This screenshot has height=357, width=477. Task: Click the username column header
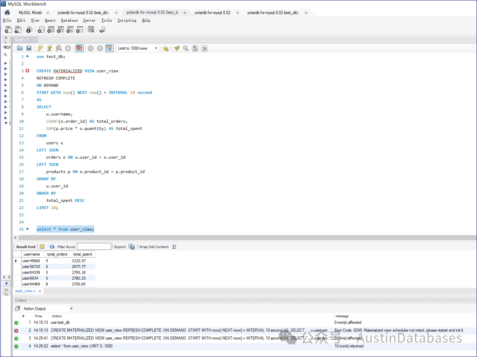33,254
